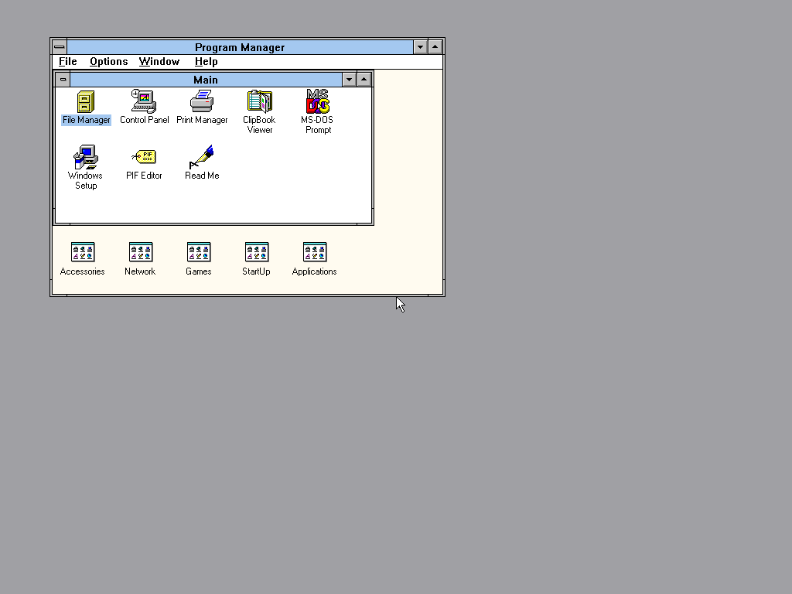The width and height of the screenshot is (792, 594).
Task: Select the File Manager icon
Action: (86, 102)
